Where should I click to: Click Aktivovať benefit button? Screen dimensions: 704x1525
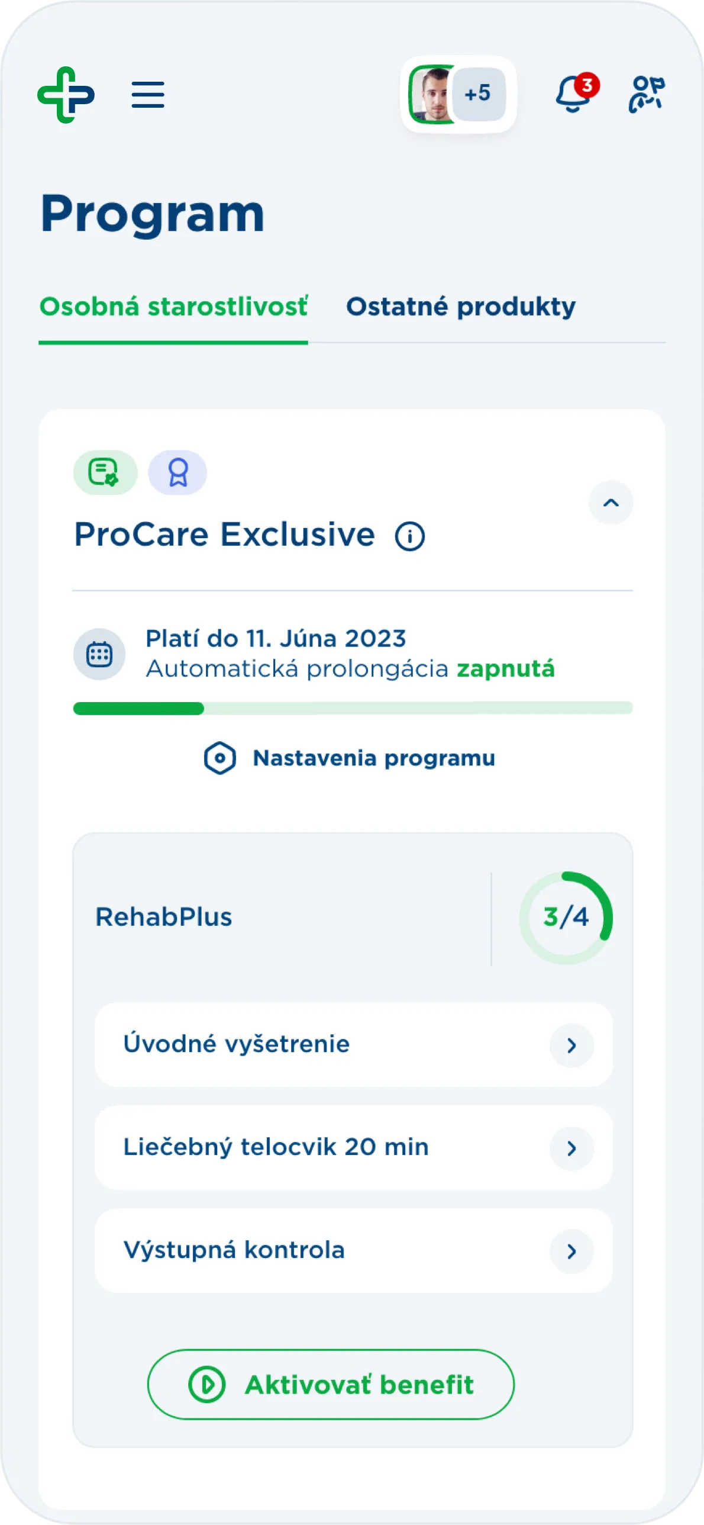[331, 1385]
